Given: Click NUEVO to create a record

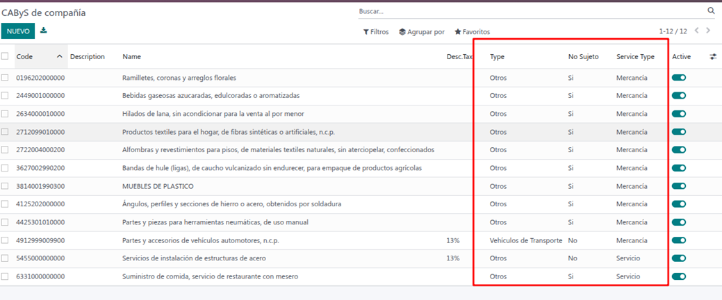Looking at the screenshot, I should (x=18, y=31).
